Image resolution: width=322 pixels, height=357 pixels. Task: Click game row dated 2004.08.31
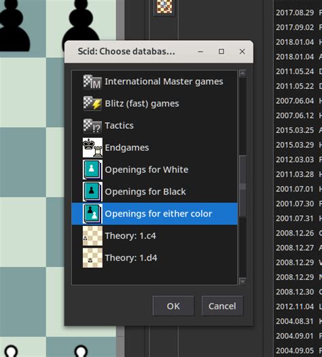(298, 321)
